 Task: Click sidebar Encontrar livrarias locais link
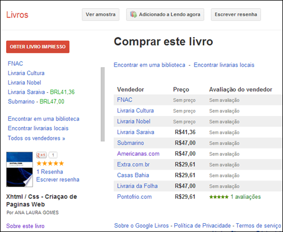click(x=38, y=128)
